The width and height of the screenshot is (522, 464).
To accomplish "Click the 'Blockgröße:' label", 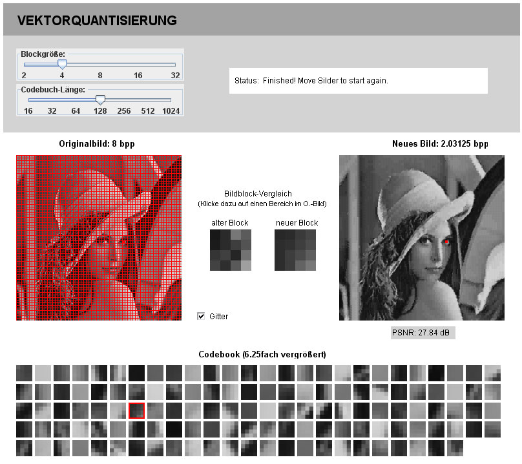I will click(x=43, y=54).
